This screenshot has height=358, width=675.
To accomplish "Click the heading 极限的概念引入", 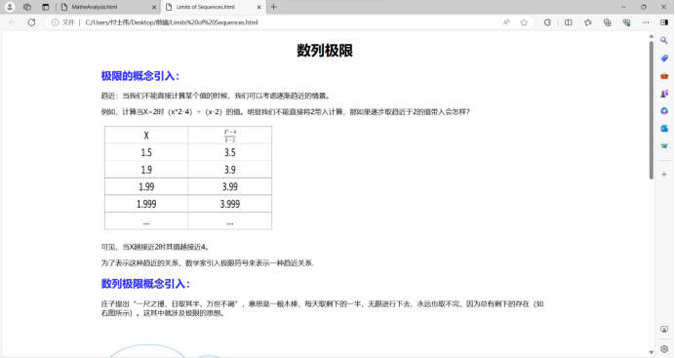I will pyautogui.click(x=140, y=76).
